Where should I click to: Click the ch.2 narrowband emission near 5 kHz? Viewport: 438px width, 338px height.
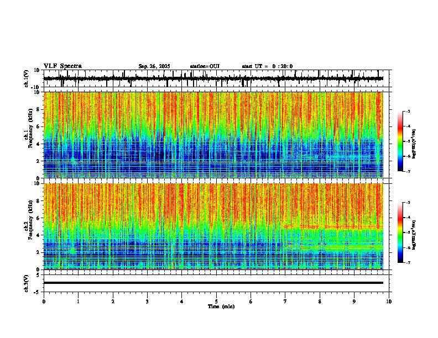pos(333,227)
